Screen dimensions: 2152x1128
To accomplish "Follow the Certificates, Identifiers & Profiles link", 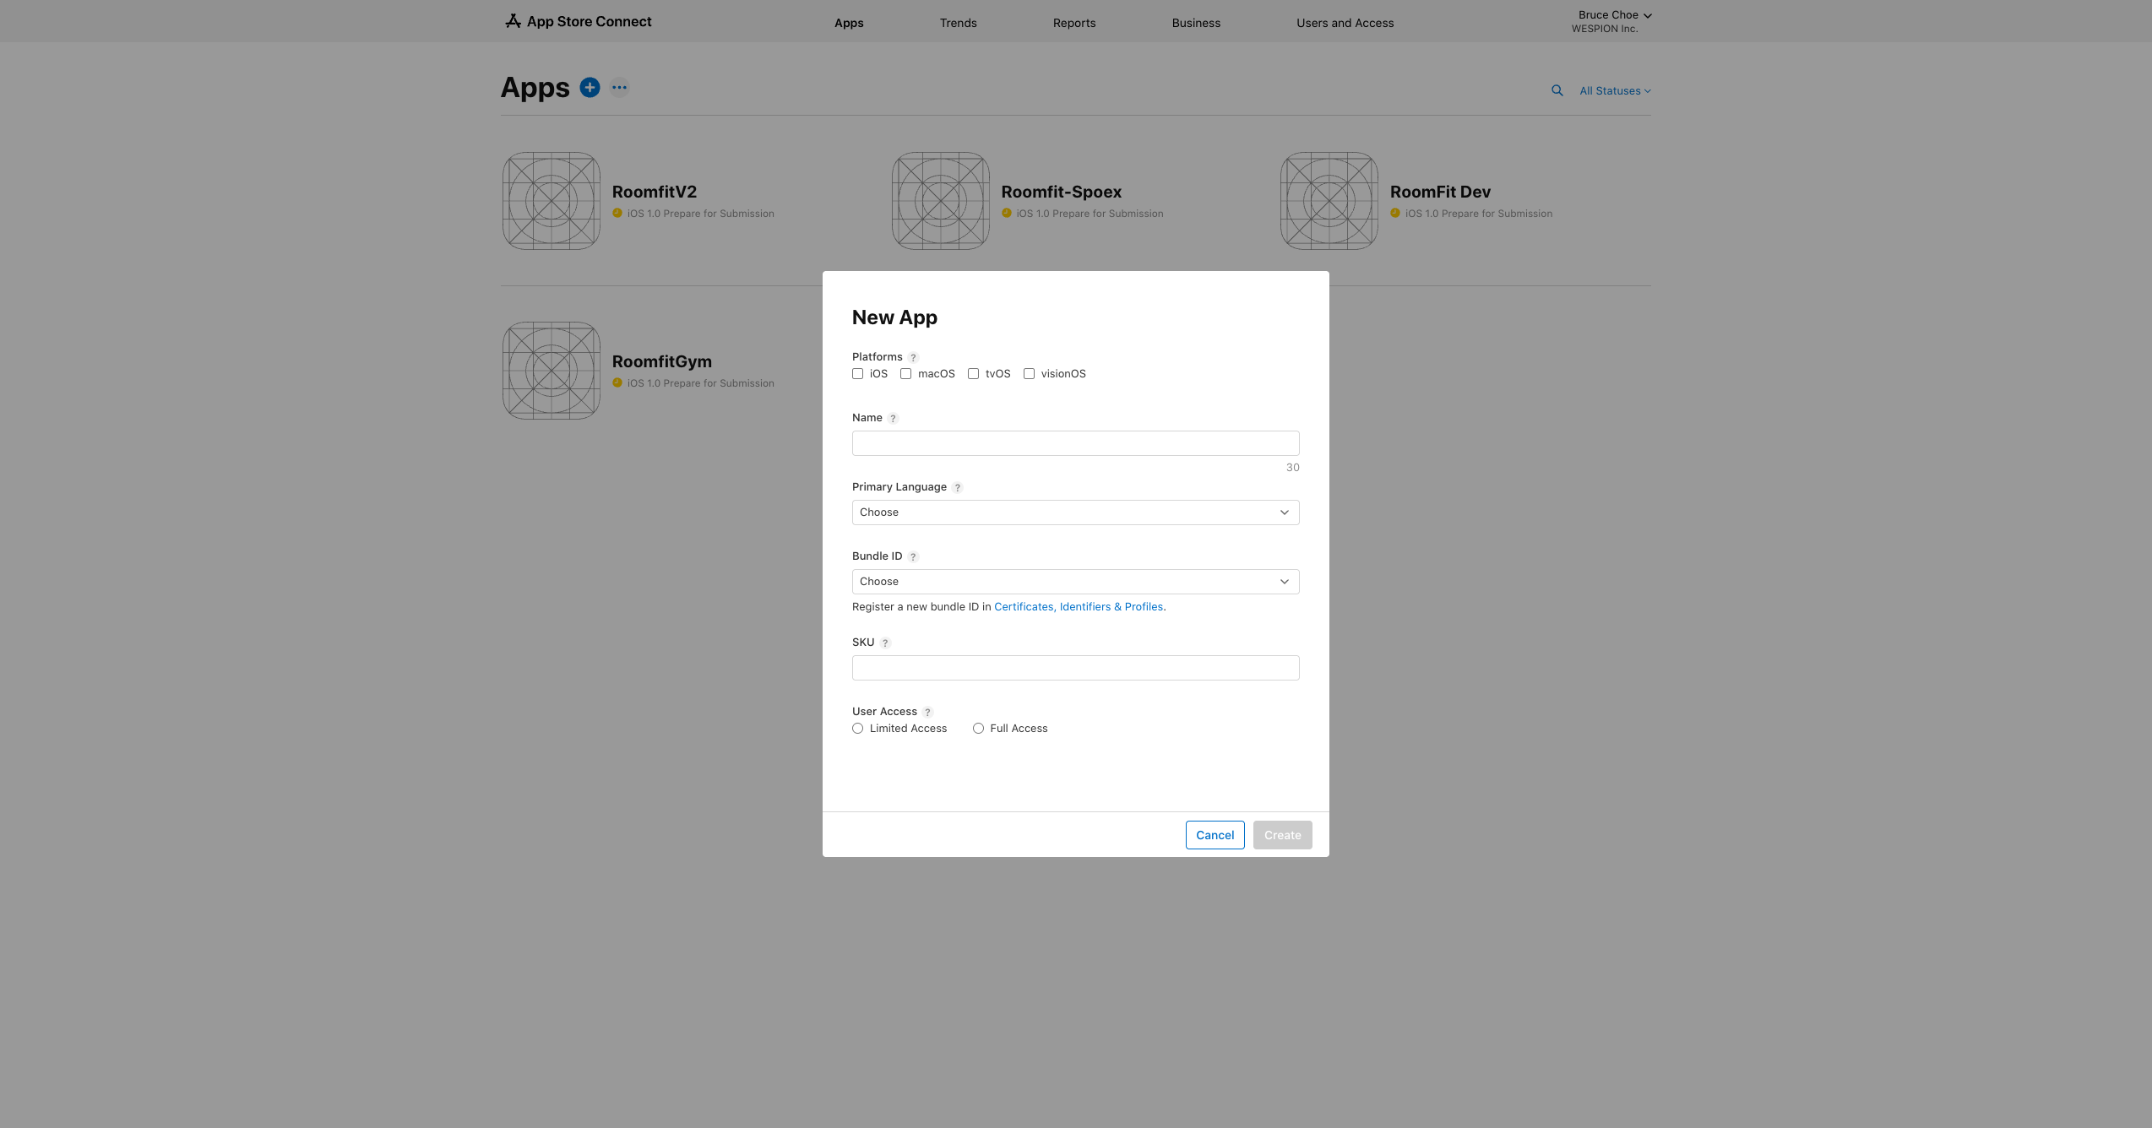I will point(1079,607).
